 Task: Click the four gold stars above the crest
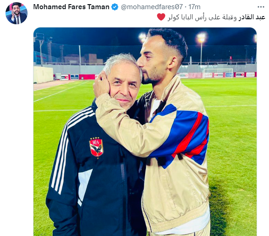click(95, 138)
